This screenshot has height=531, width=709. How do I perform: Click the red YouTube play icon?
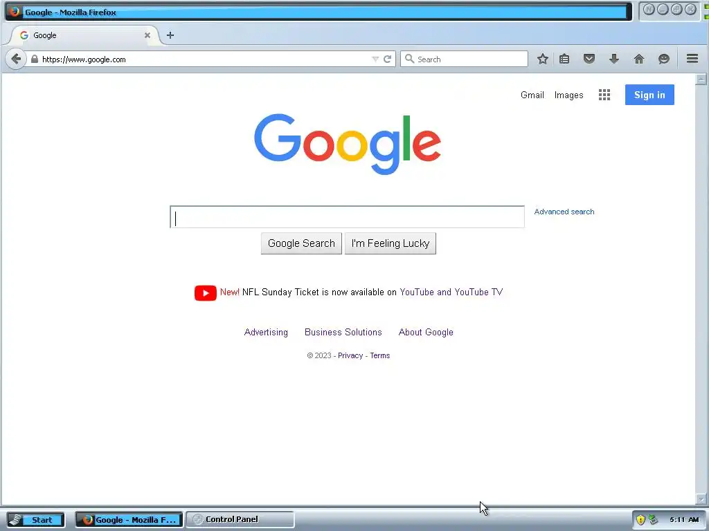[x=205, y=292]
